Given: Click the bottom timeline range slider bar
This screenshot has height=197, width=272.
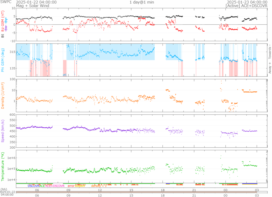Looking at the screenshot, I should tap(141, 192).
